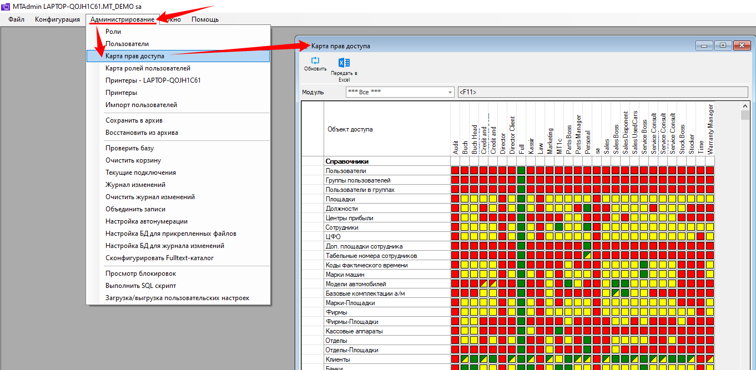Open the Конфигурация menu
Image resolution: width=756 pixels, height=370 pixels.
click(57, 19)
